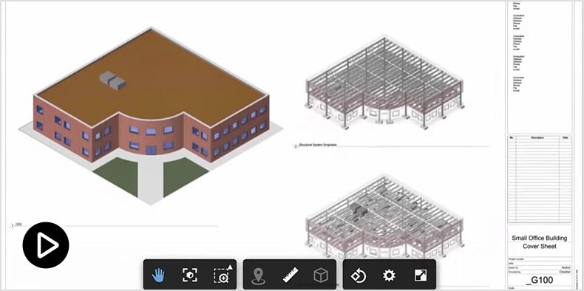Select the gray rooftop mechanical units
This screenshot has height=291, width=584.
112,81
